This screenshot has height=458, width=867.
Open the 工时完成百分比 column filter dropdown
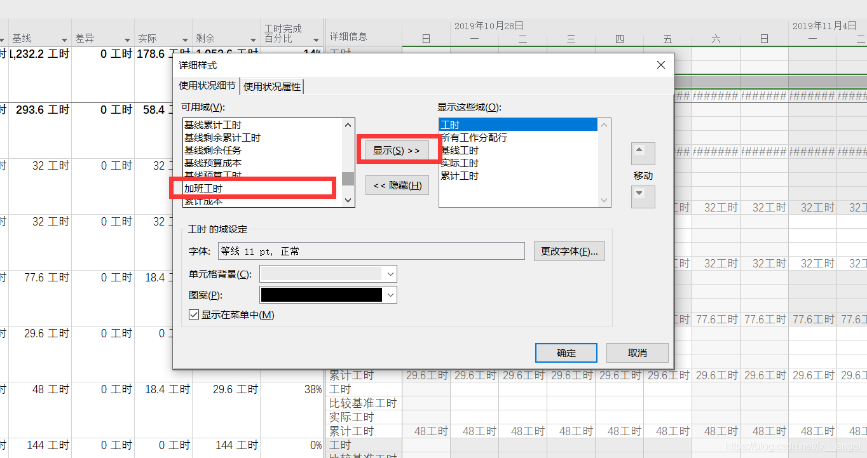(316, 40)
